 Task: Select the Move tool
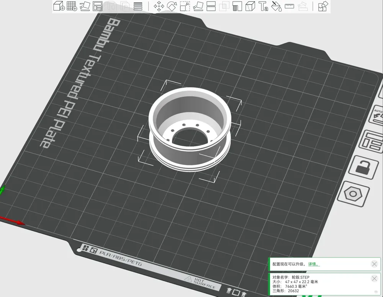[159, 6]
